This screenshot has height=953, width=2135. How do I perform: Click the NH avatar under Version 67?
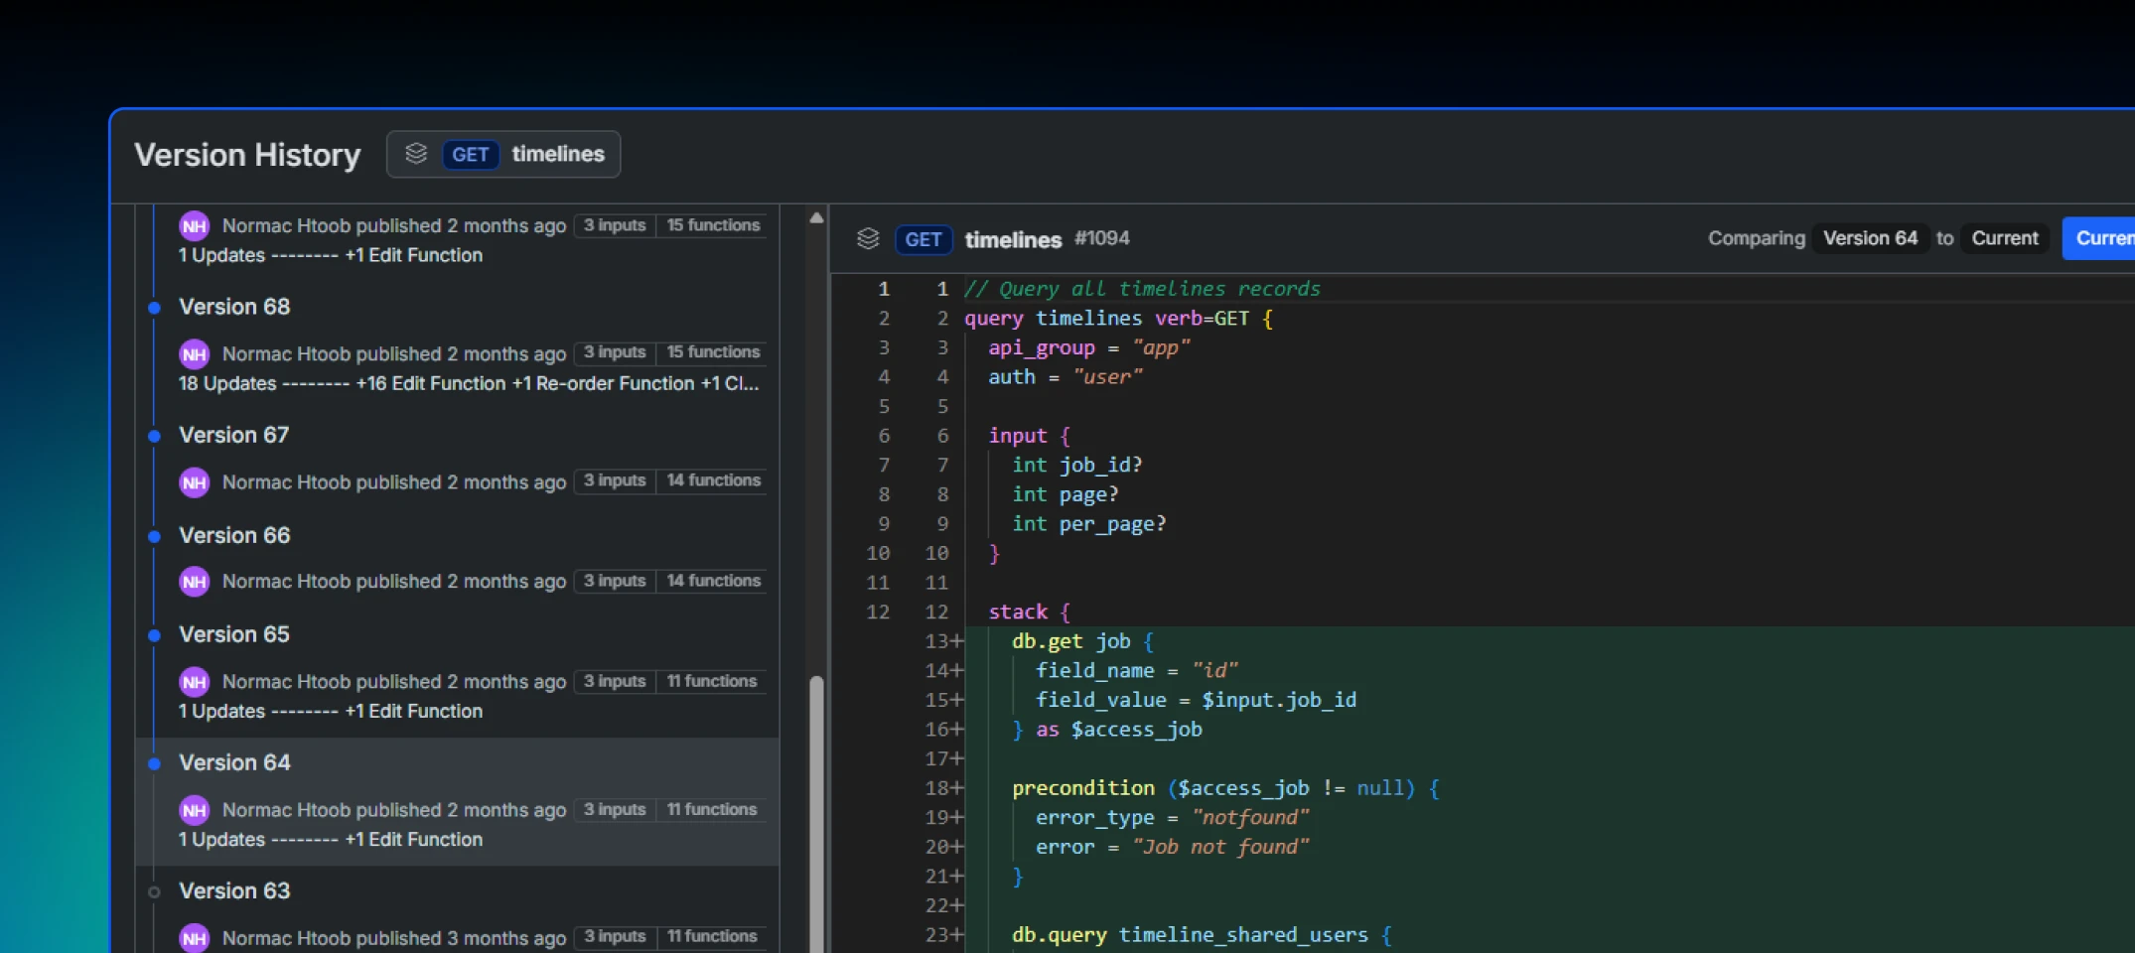(x=195, y=482)
